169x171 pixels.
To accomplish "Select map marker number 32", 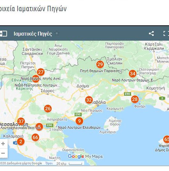I will pos(89,100).
